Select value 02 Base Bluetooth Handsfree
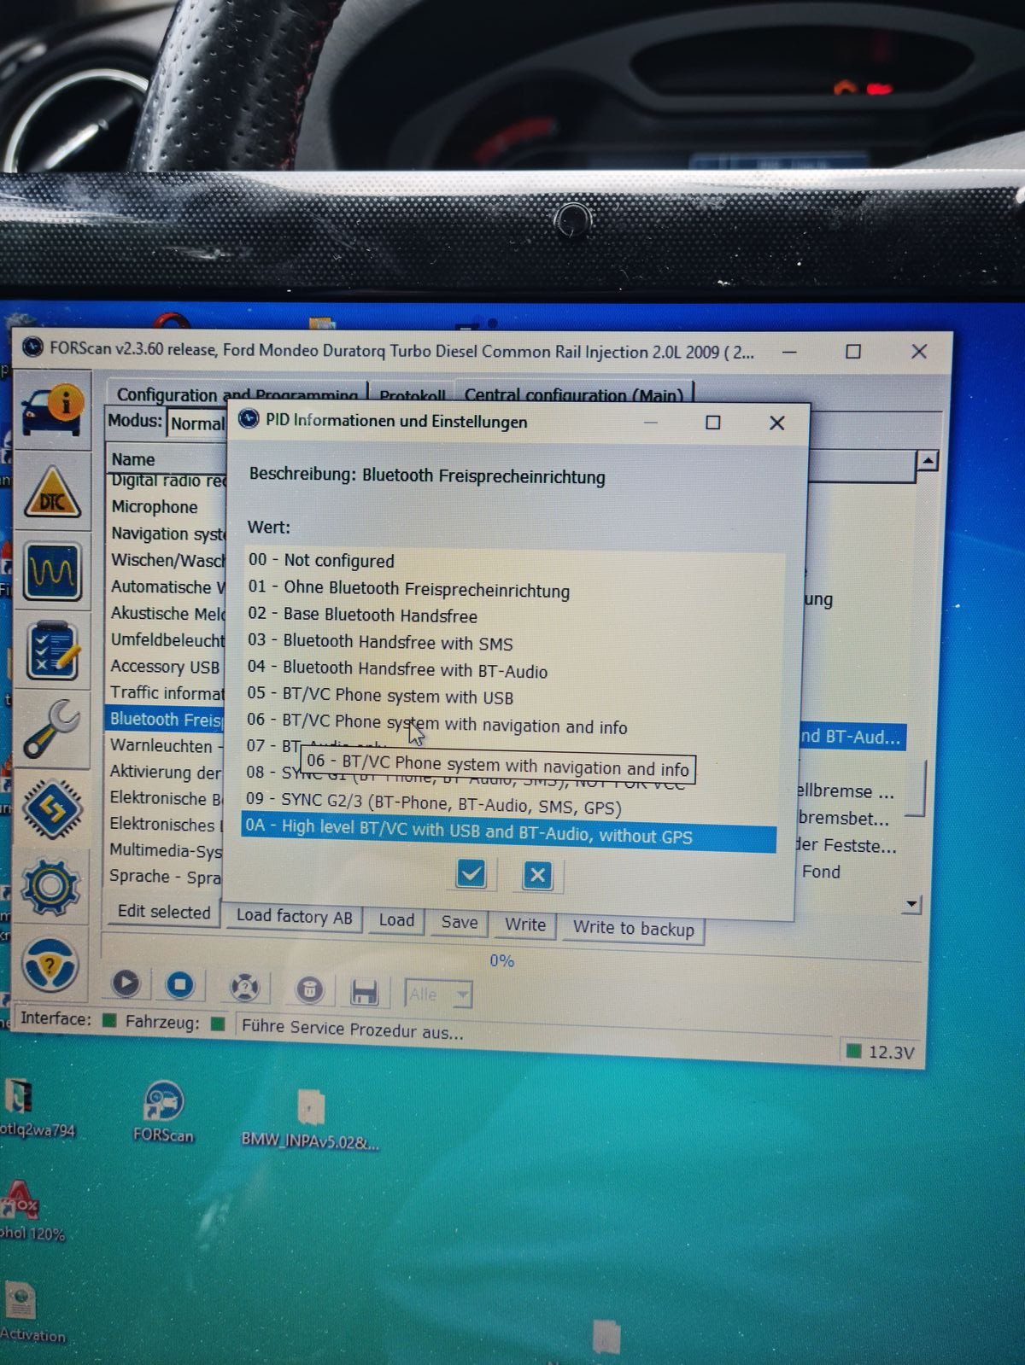 (379, 615)
